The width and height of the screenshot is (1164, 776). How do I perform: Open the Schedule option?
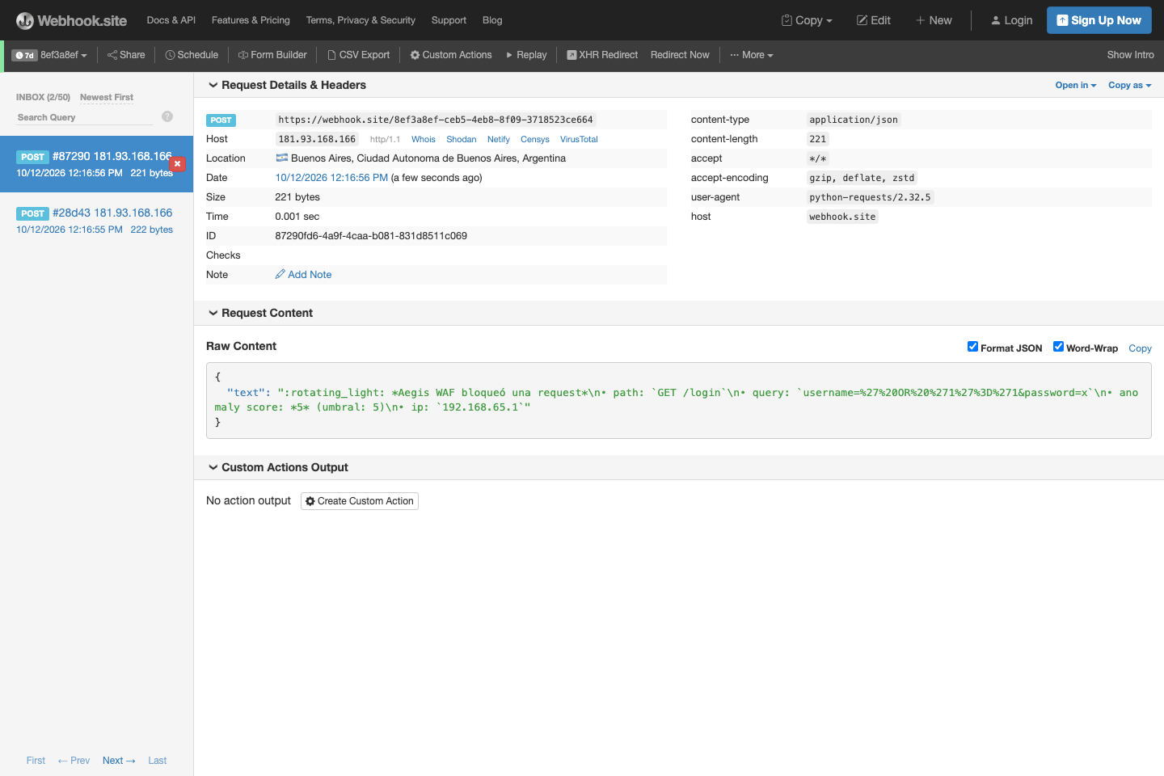(x=192, y=55)
